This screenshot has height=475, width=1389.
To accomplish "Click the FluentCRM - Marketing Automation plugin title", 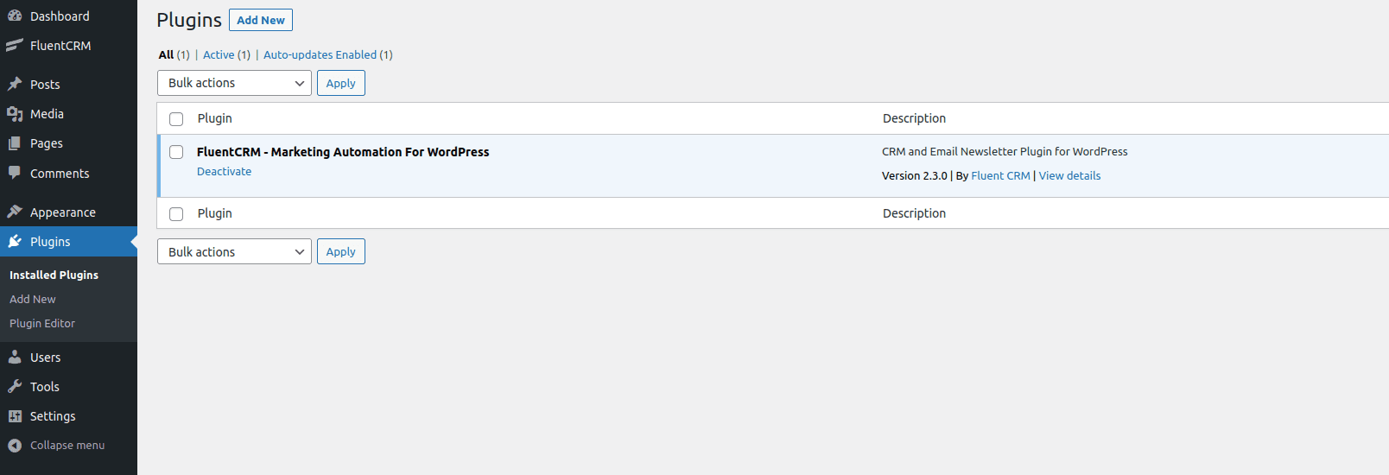I will pos(343,152).
